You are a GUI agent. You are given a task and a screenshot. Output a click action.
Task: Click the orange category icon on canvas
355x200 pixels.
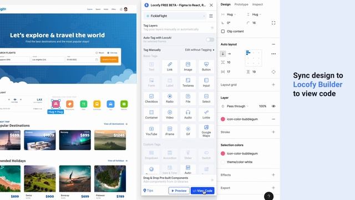[70, 104]
